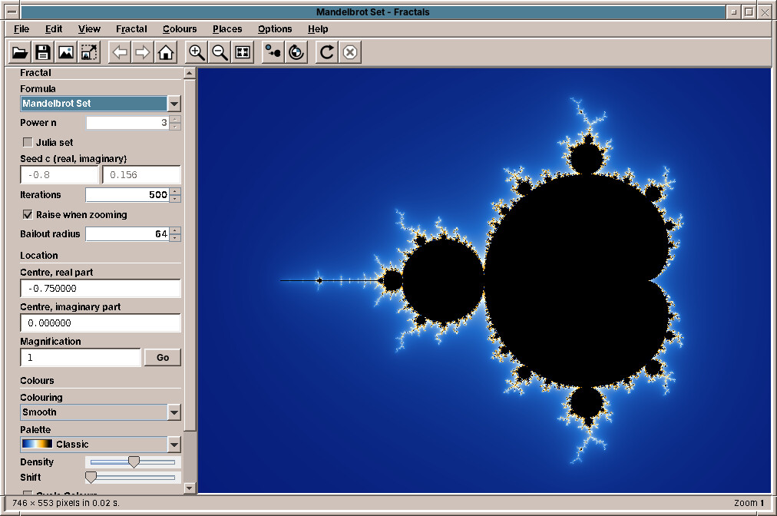Open the Options menu
777x516 pixels.
pyautogui.click(x=275, y=28)
